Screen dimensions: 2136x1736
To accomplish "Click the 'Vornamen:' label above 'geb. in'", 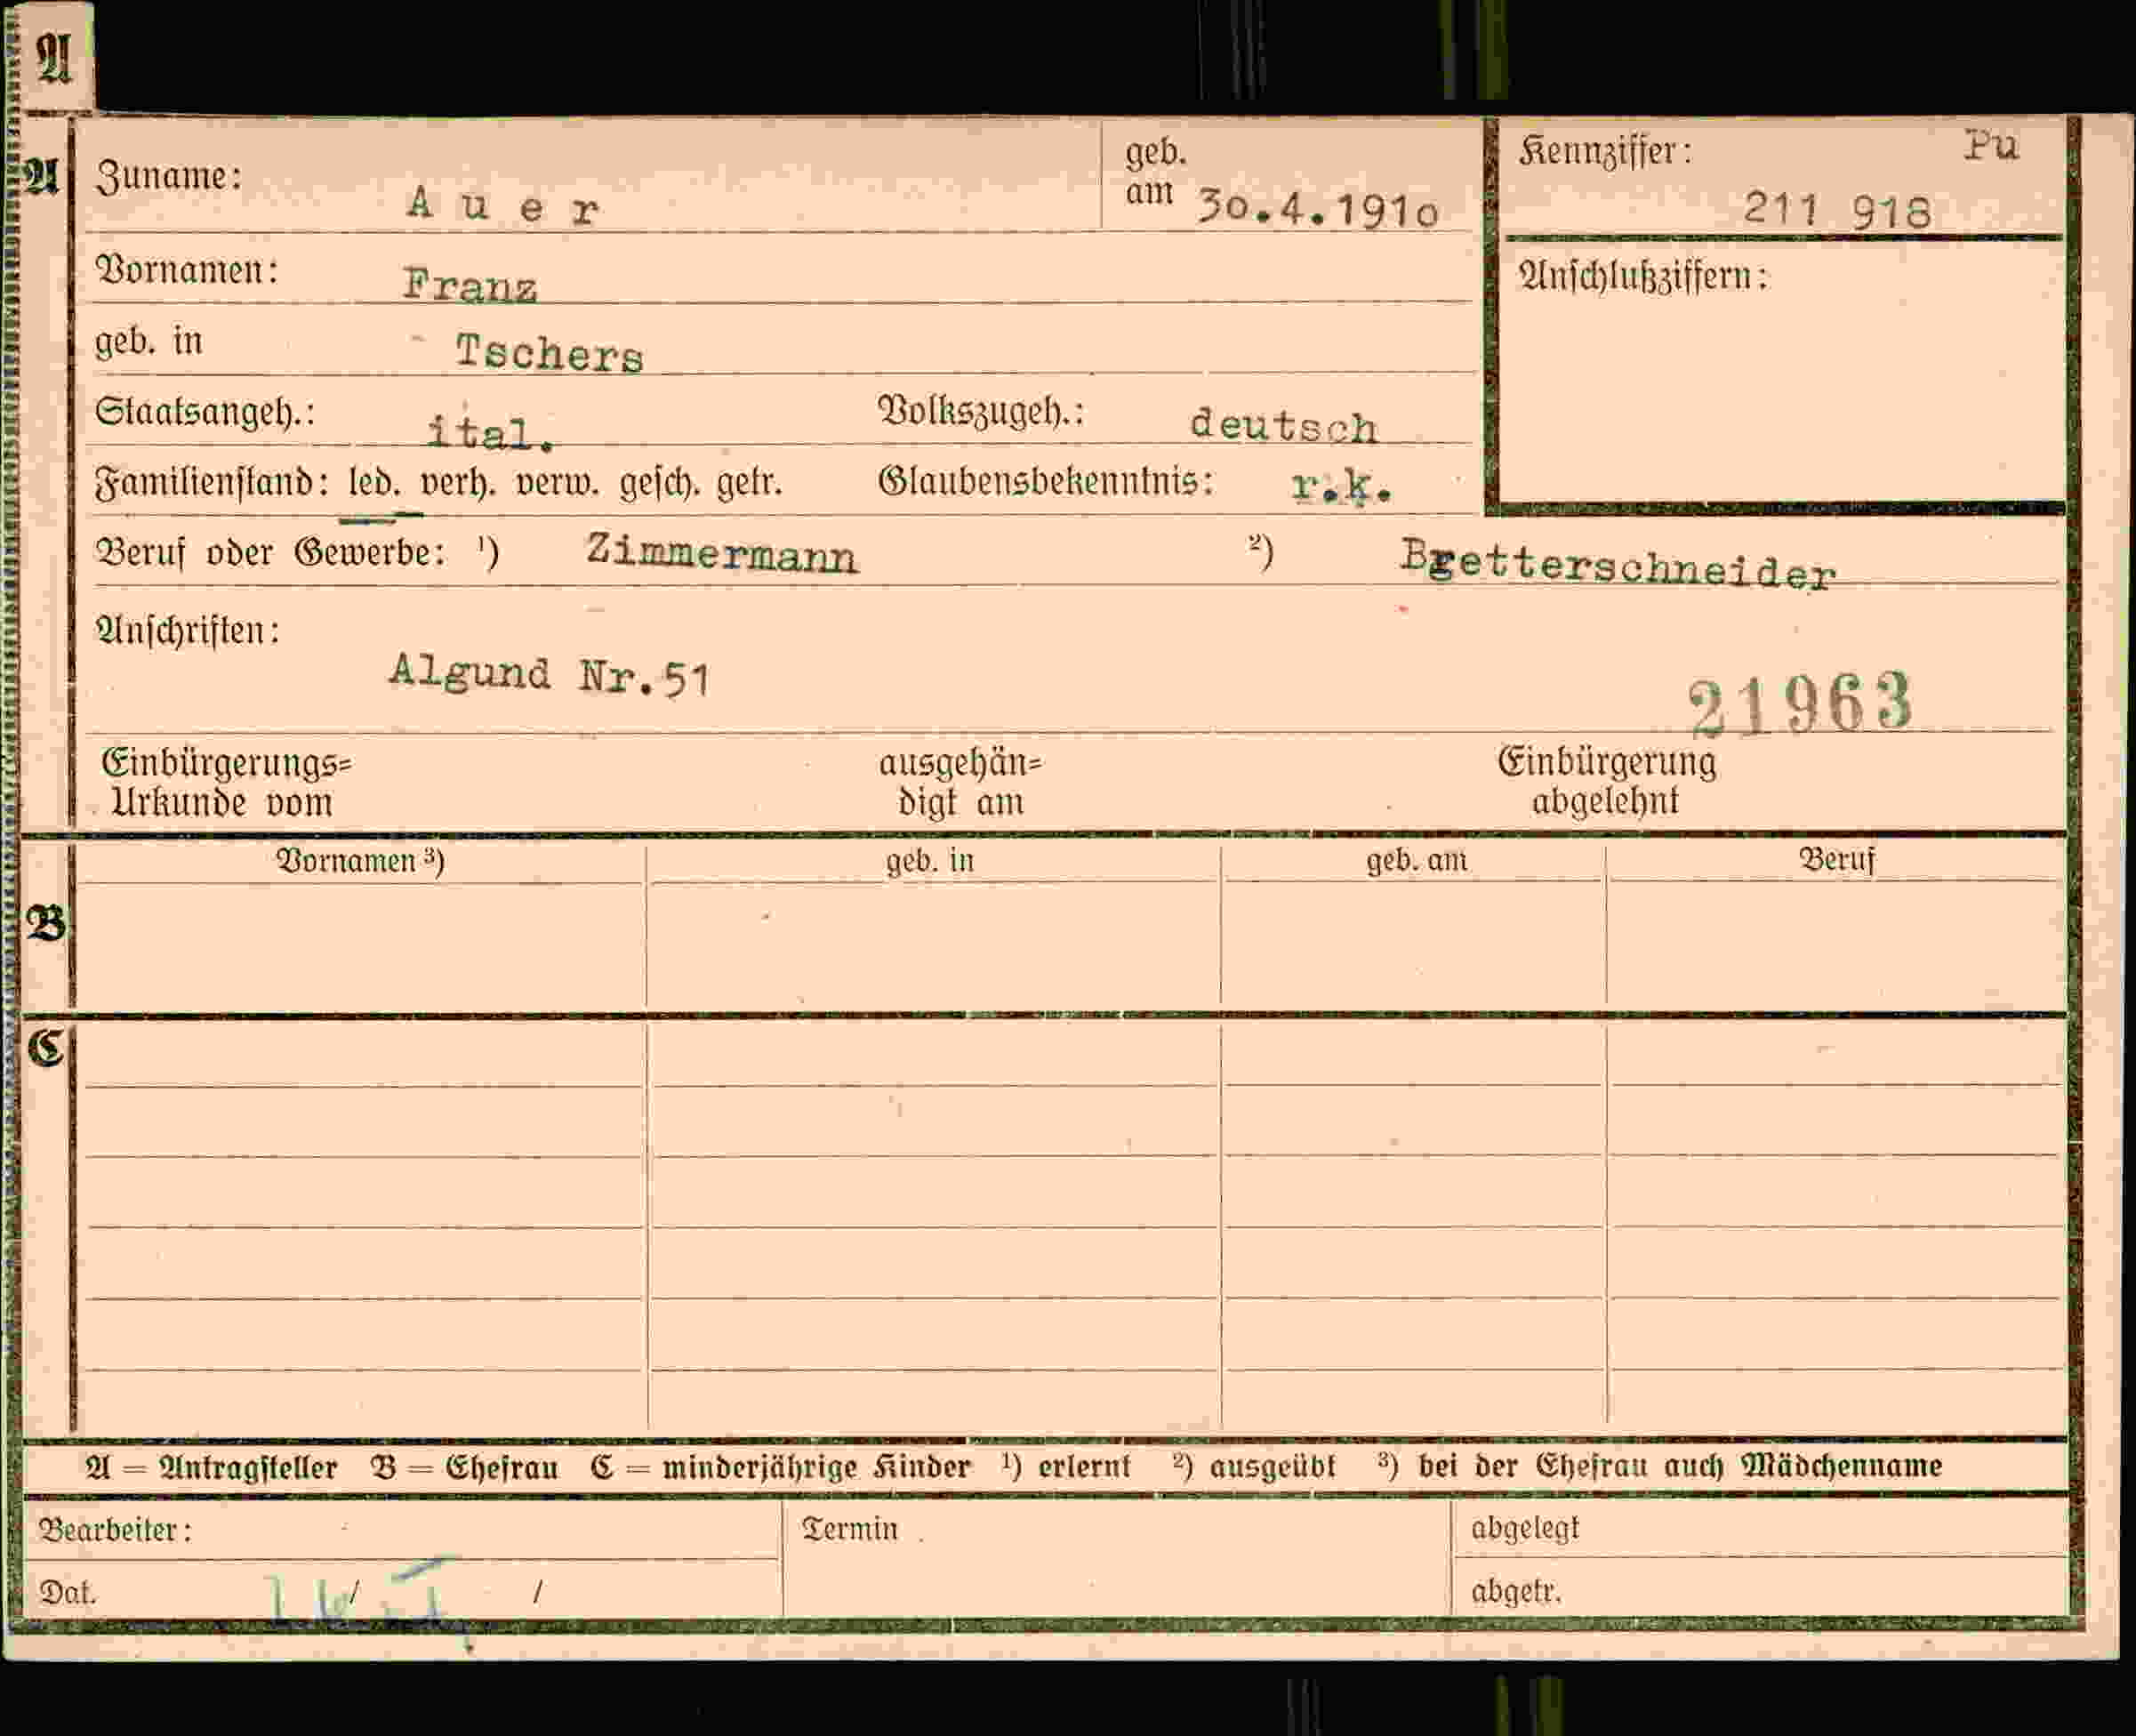I will [186, 270].
